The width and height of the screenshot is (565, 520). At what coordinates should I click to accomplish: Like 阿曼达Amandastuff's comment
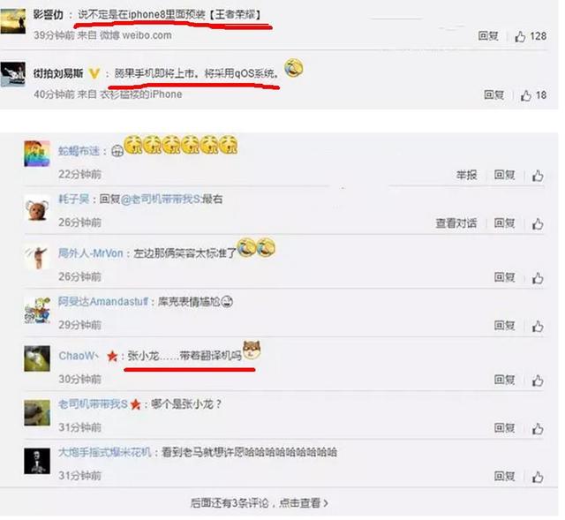tap(538, 326)
